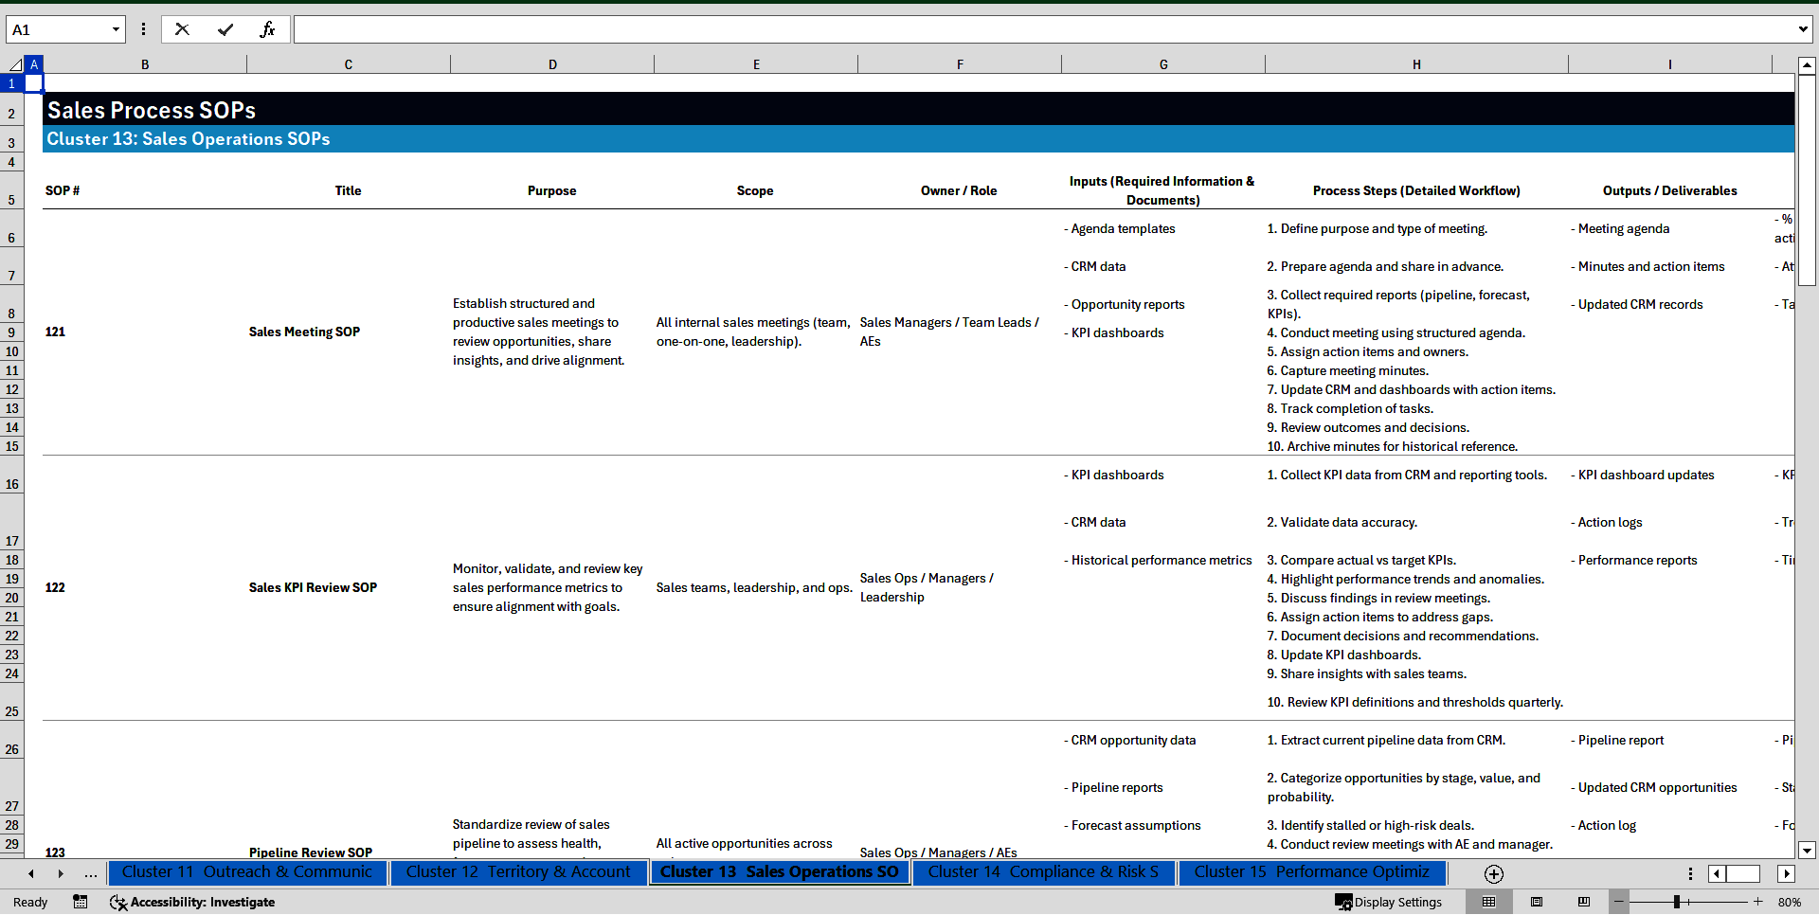Click the New Sheet plus button
1819x915 pixels.
point(1493,873)
